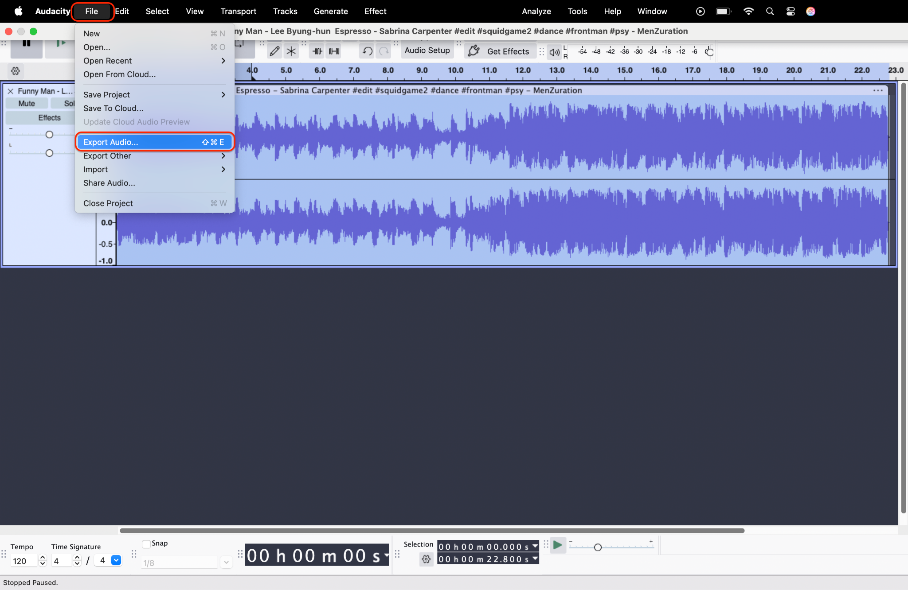Click the horizontal scrollbar
Viewport: 908px width, 590px height.
pyautogui.click(x=432, y=531)
